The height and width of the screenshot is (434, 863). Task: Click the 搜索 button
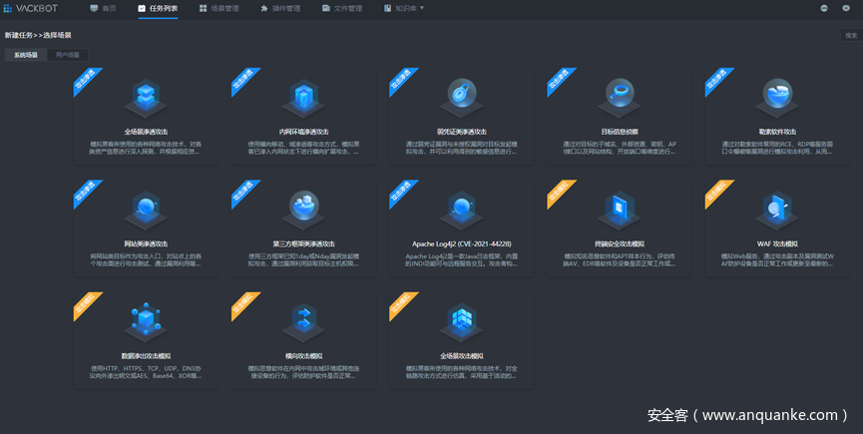pos(850,35)
